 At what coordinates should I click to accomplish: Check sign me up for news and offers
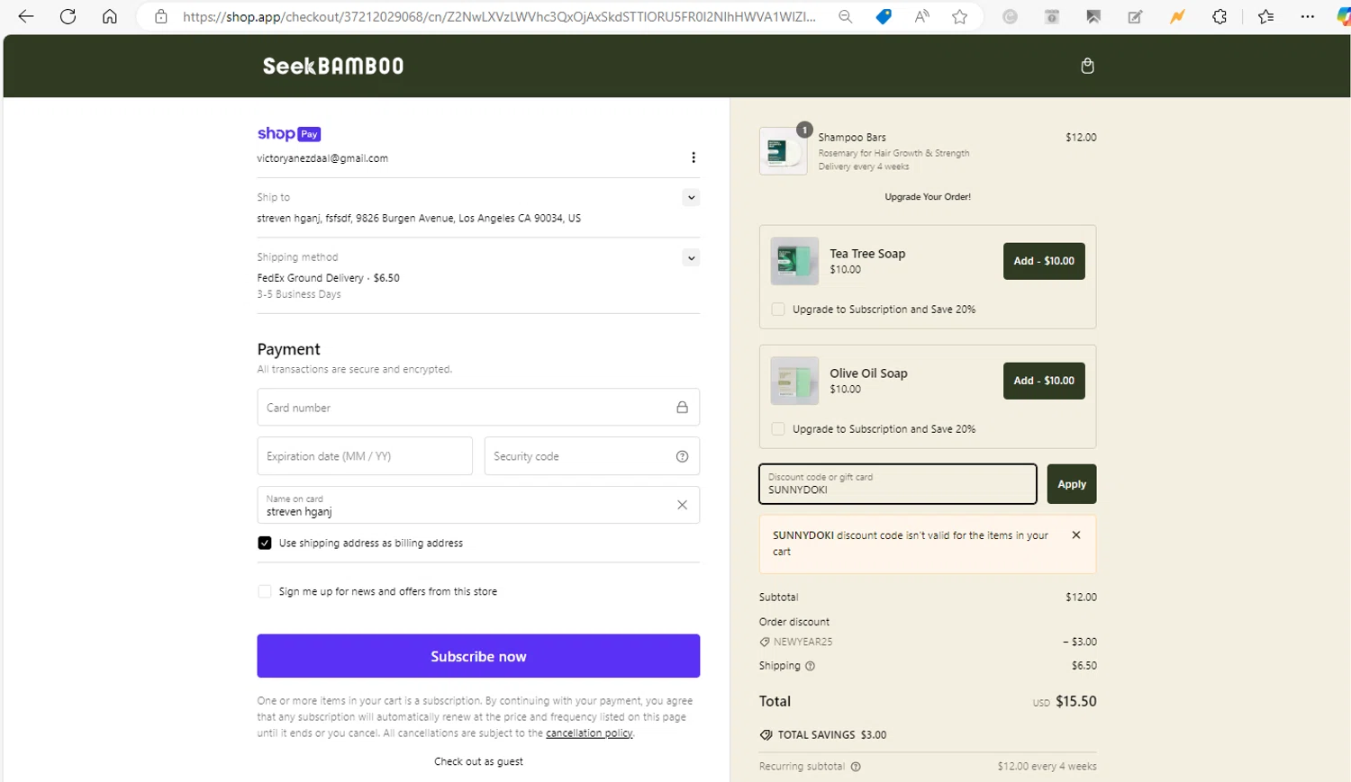click(x=265, y=591)
